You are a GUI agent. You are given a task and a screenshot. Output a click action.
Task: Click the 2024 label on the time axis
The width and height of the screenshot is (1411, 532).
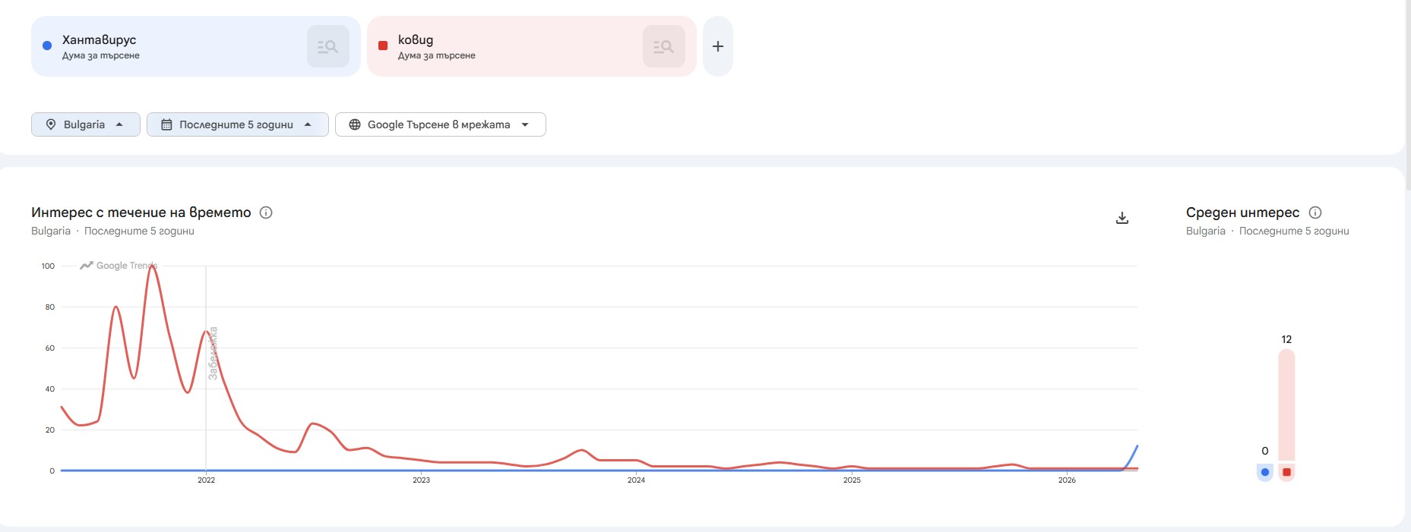(x=636, y=480)
